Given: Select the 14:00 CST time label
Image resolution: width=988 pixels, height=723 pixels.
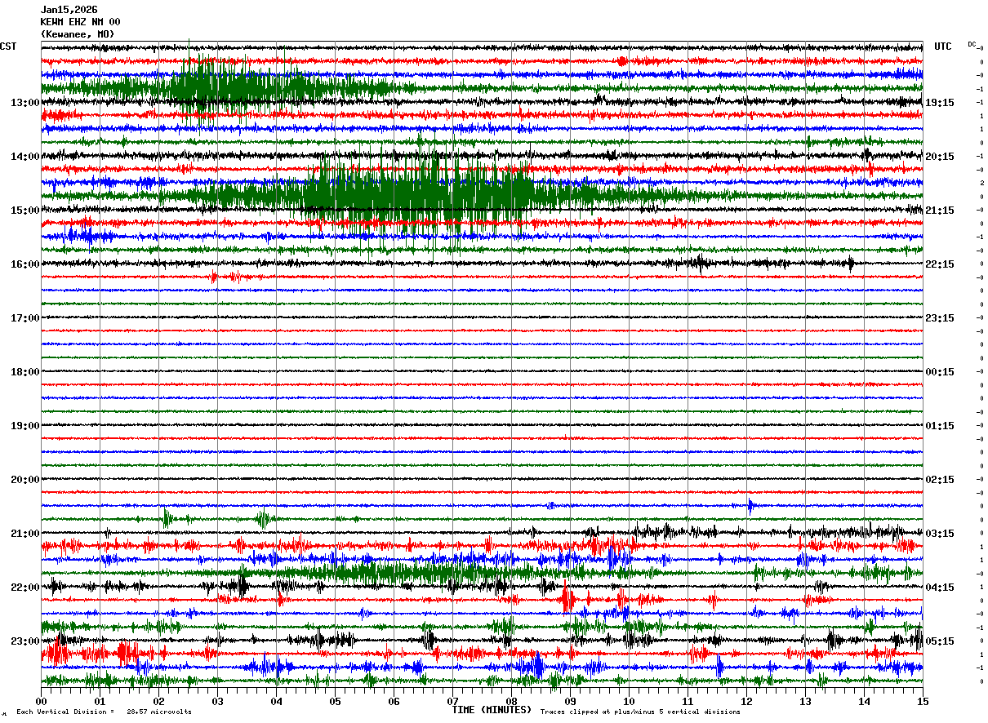Looking at the screenshot, I should click(x=25, y=157).
